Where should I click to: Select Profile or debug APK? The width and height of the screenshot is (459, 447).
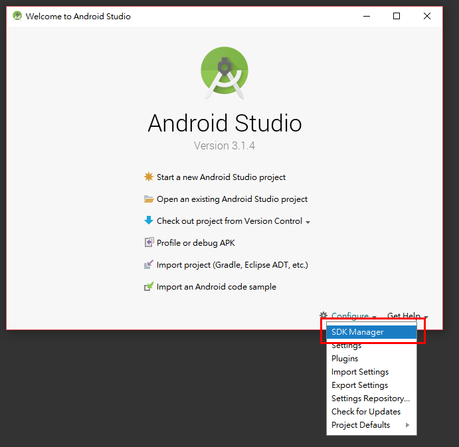[x=196, y=243]
